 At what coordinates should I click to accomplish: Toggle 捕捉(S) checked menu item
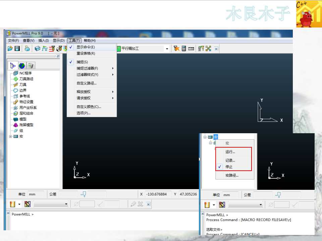click(x=92, y=62)
